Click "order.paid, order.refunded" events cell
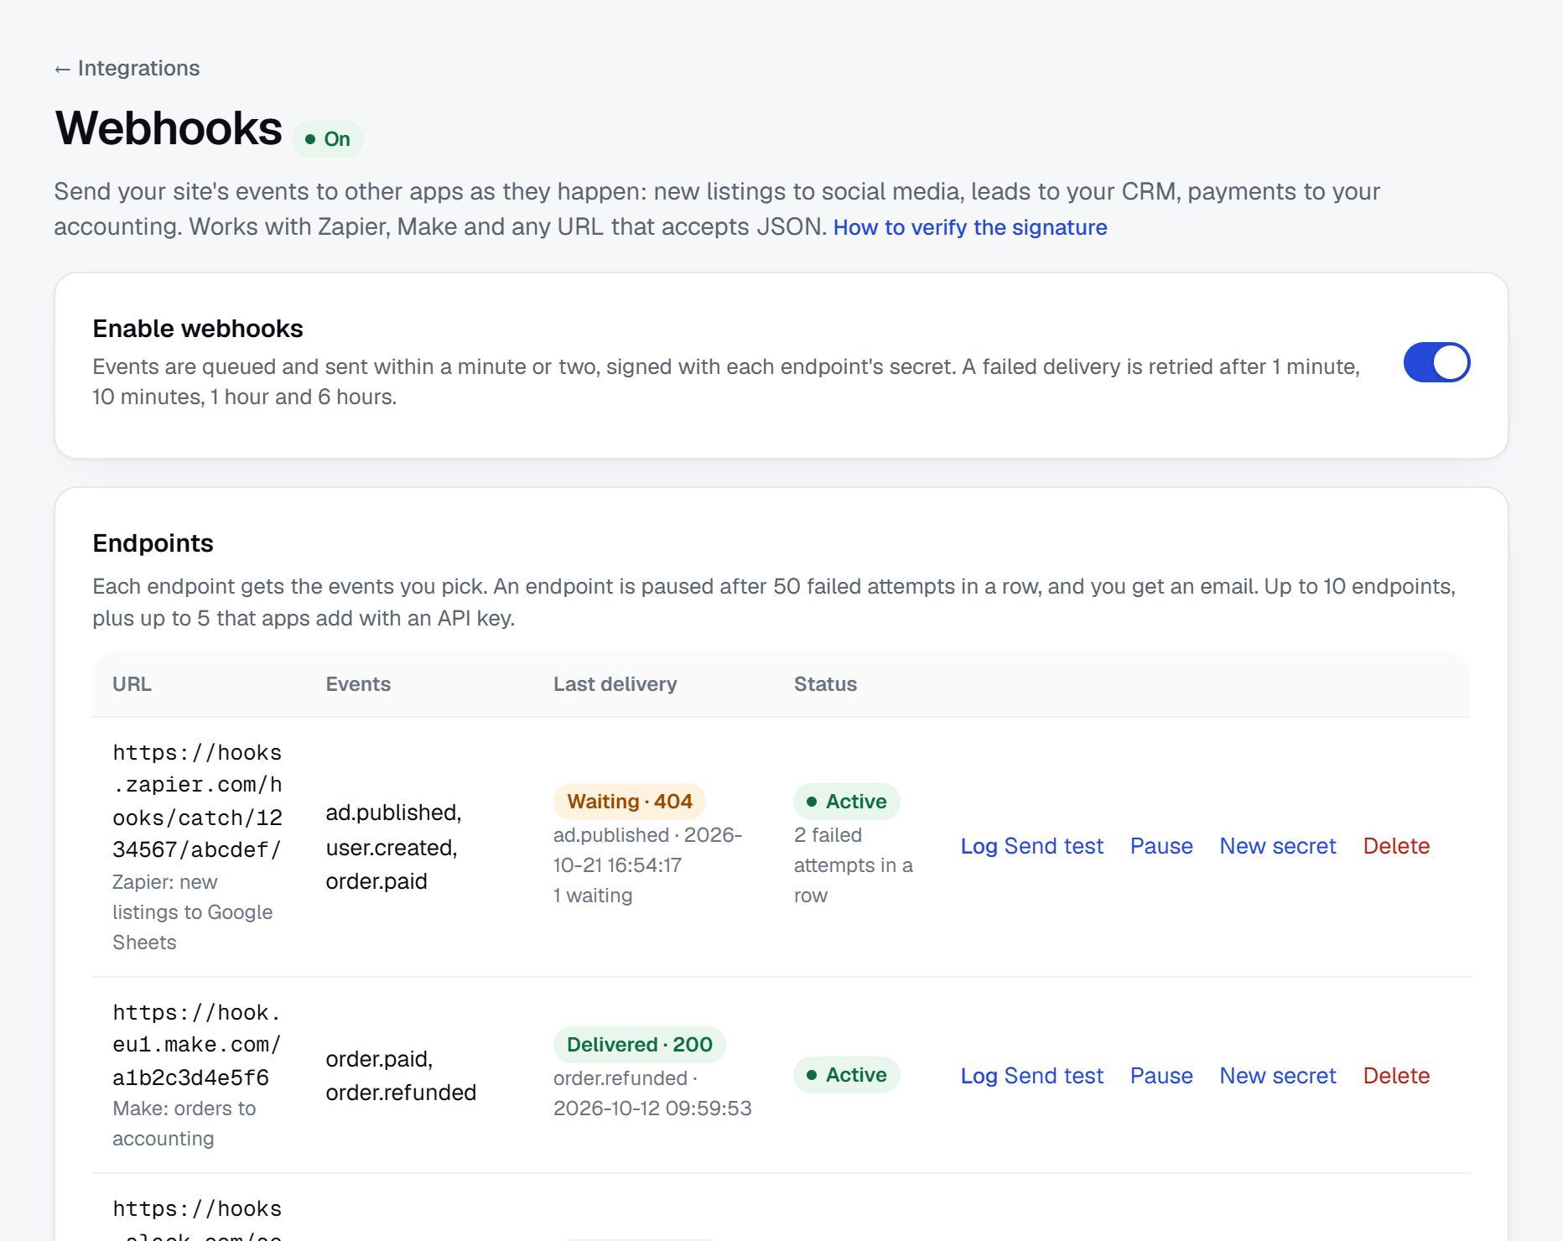The width and height of the screenshot is (1563, 1241). pyautogui.click(x=401, y=1076)
